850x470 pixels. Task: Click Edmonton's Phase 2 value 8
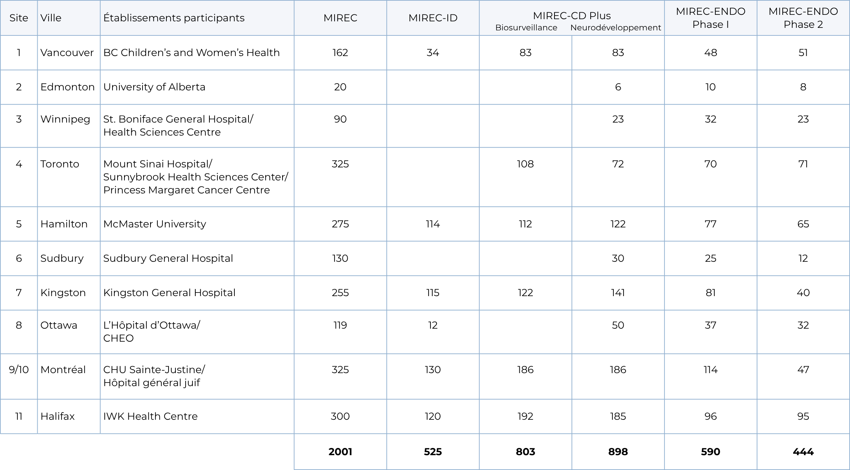click(x=803, y=87)
